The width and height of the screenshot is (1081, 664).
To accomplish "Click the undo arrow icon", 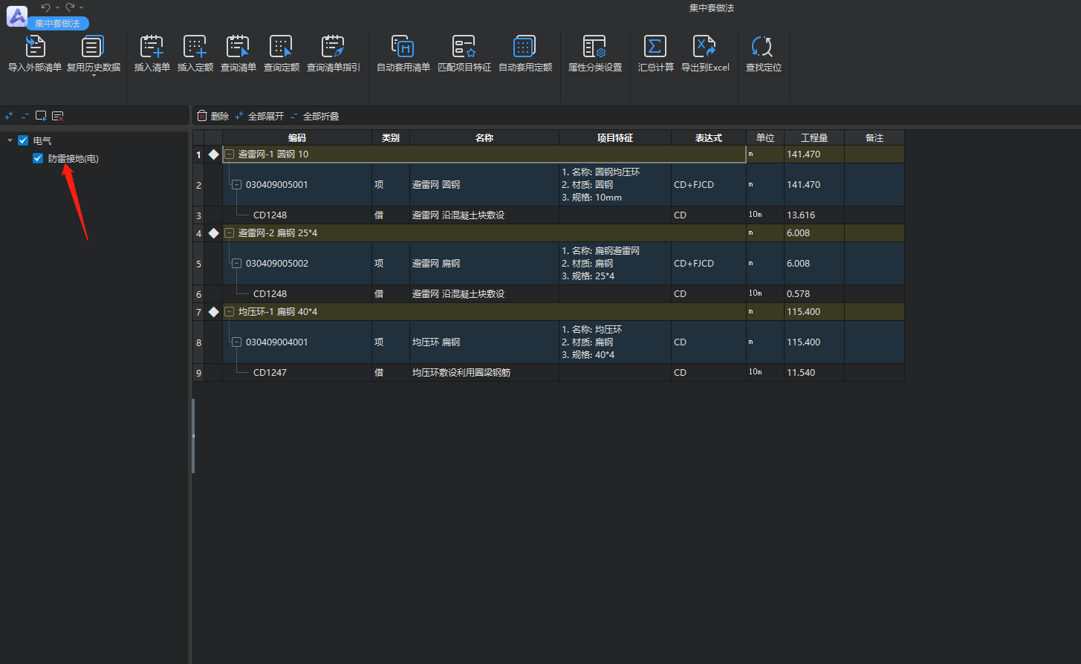I will (x=45, y=7).
